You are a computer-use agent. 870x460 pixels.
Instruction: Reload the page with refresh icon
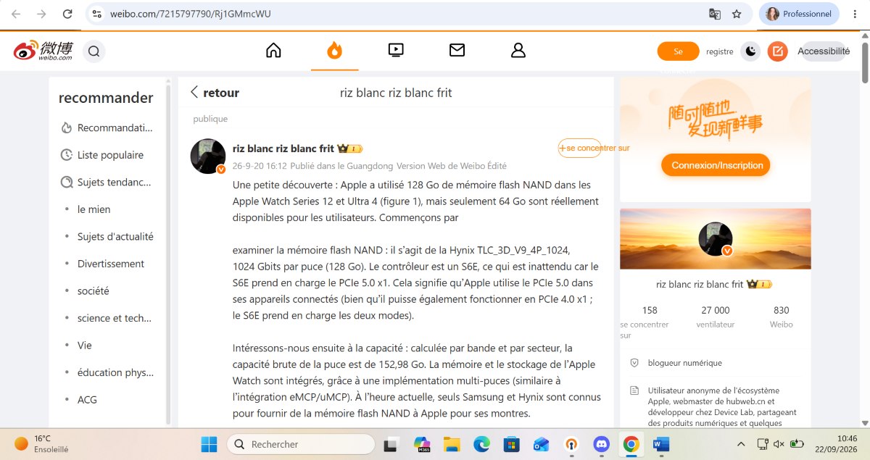pyautogui.click(x=67, y=14)
